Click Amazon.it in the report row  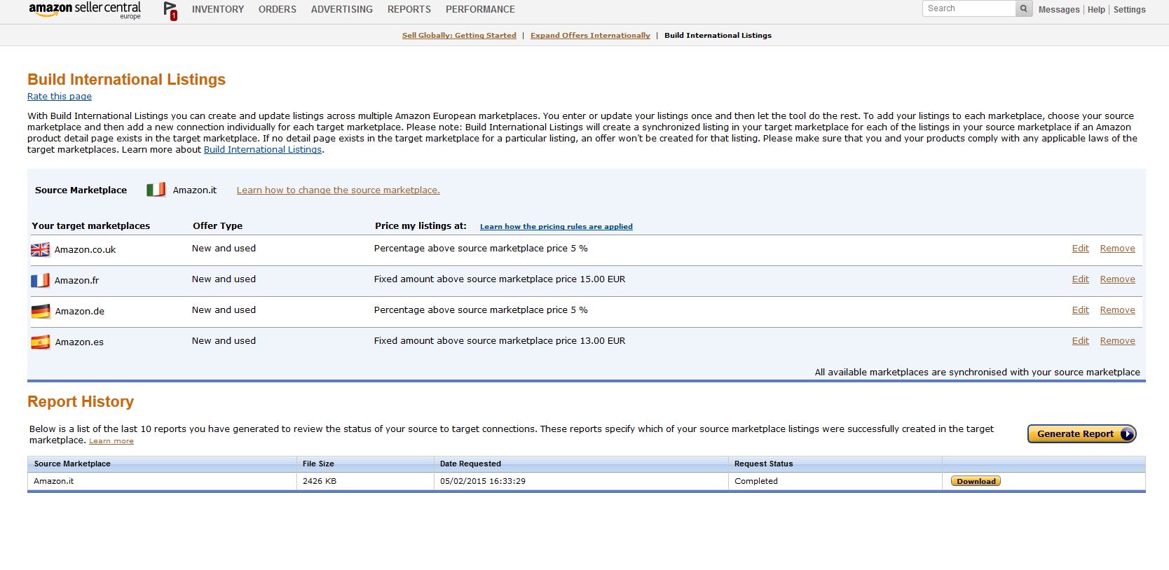54,481
